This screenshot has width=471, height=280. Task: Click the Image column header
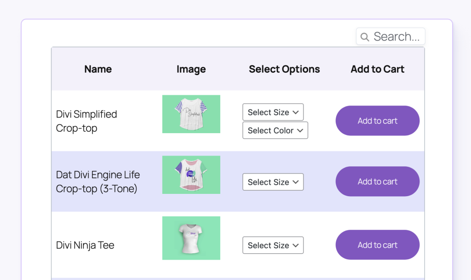click(x=191, y=69)
